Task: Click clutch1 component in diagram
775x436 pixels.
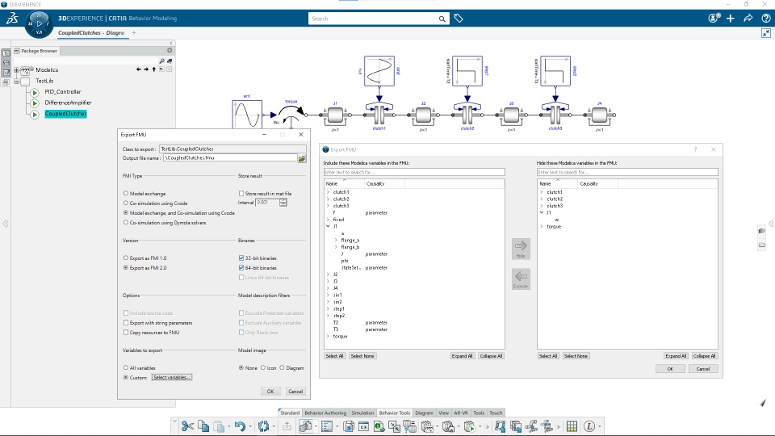Action: pyautogui.click(x=379, y=115)
